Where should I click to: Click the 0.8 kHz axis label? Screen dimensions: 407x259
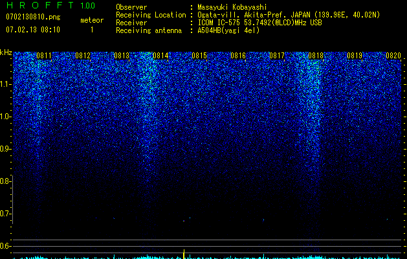pos(5,181)
